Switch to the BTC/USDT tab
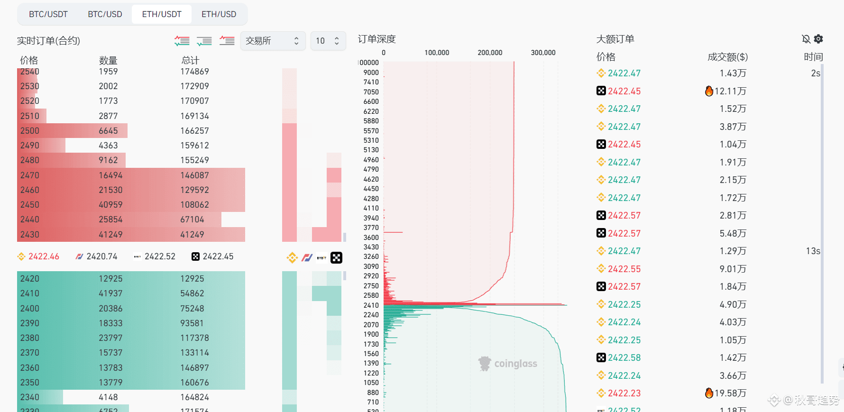The image size is (844, 412). click(48, 14)
